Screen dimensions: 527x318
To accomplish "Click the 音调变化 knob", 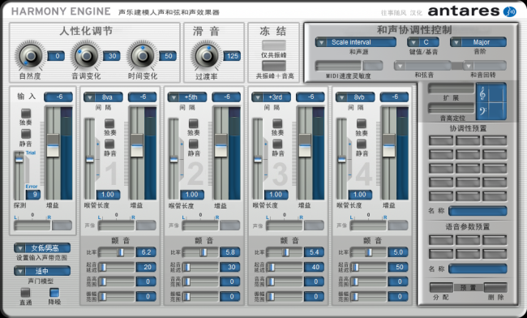I will point(87,56).
